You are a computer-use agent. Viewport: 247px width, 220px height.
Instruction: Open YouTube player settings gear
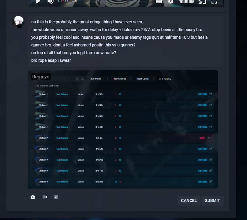pos(171,1)
